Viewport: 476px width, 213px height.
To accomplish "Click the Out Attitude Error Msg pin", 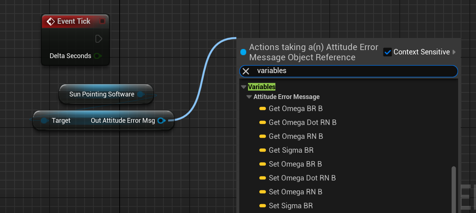I will click(161, 121).
